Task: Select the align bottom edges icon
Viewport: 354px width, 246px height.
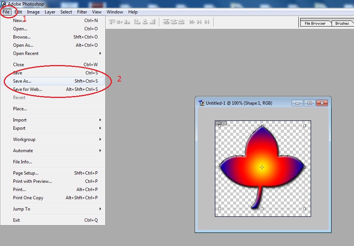Action: tap(127, 21)
